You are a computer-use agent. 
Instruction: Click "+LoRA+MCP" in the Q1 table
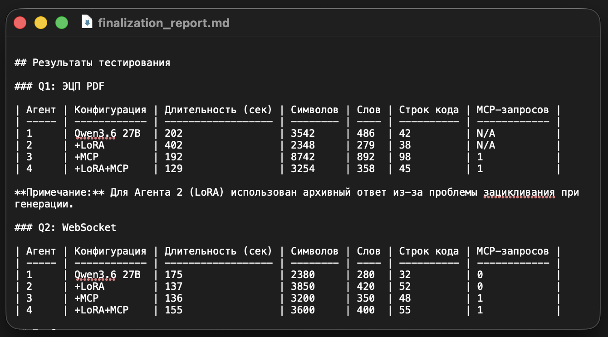pyautogui.click(x=101, y=169)
